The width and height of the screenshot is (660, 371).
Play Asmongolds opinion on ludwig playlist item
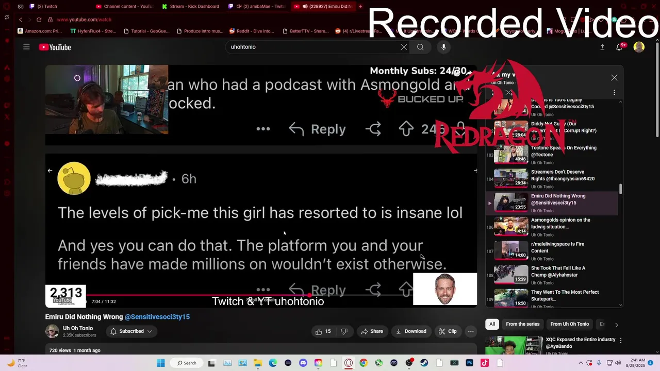pos(553,227)
